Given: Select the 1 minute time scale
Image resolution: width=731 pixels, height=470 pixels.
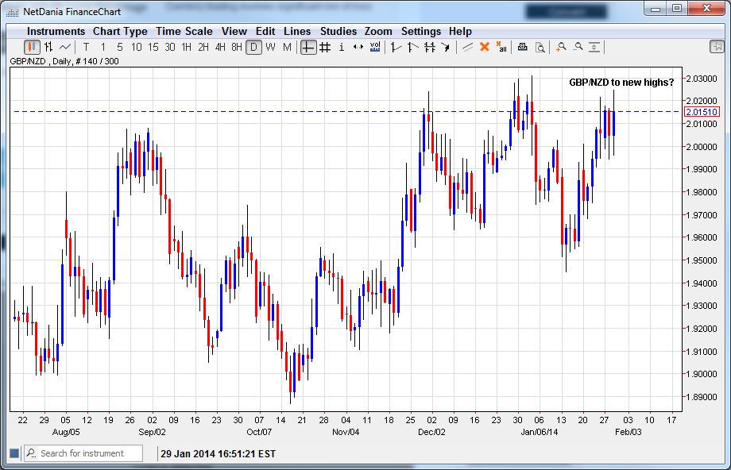Looking at the screenshot, I should point(103,47).
